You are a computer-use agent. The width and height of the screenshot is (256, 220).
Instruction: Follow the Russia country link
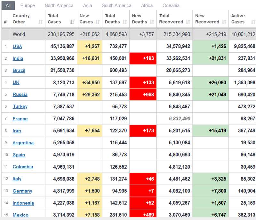pos(20,95)
